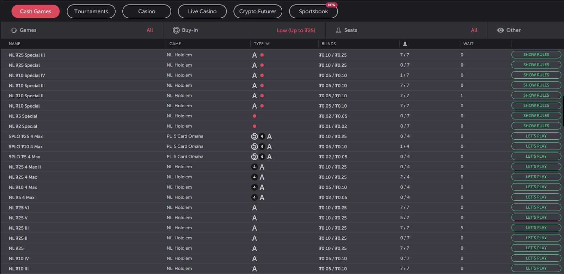Click the 4-max icon for 5PLO ₮10 4 Max
This screenshot has height=274, width=564.
pyautogui.click(x=262, y=147)
